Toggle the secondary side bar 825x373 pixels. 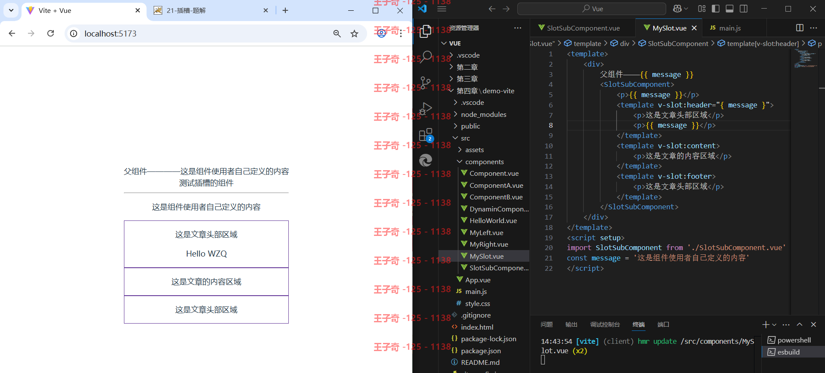pyautogui.click(x=743, y=9)
